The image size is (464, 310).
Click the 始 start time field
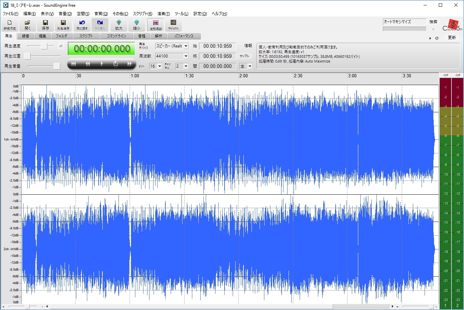pyautogui.click(x=218, y=46)
